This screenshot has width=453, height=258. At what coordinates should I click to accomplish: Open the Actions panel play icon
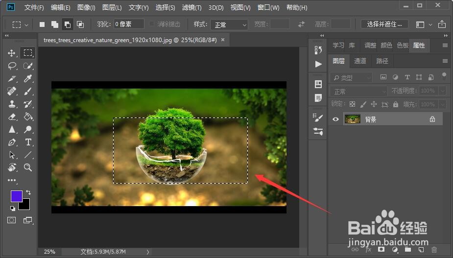[318, 64]
